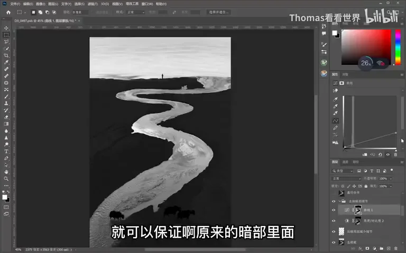Choose Subtract from selection mode icon
The height and width of the screenshot is (253, 406).
47,12
